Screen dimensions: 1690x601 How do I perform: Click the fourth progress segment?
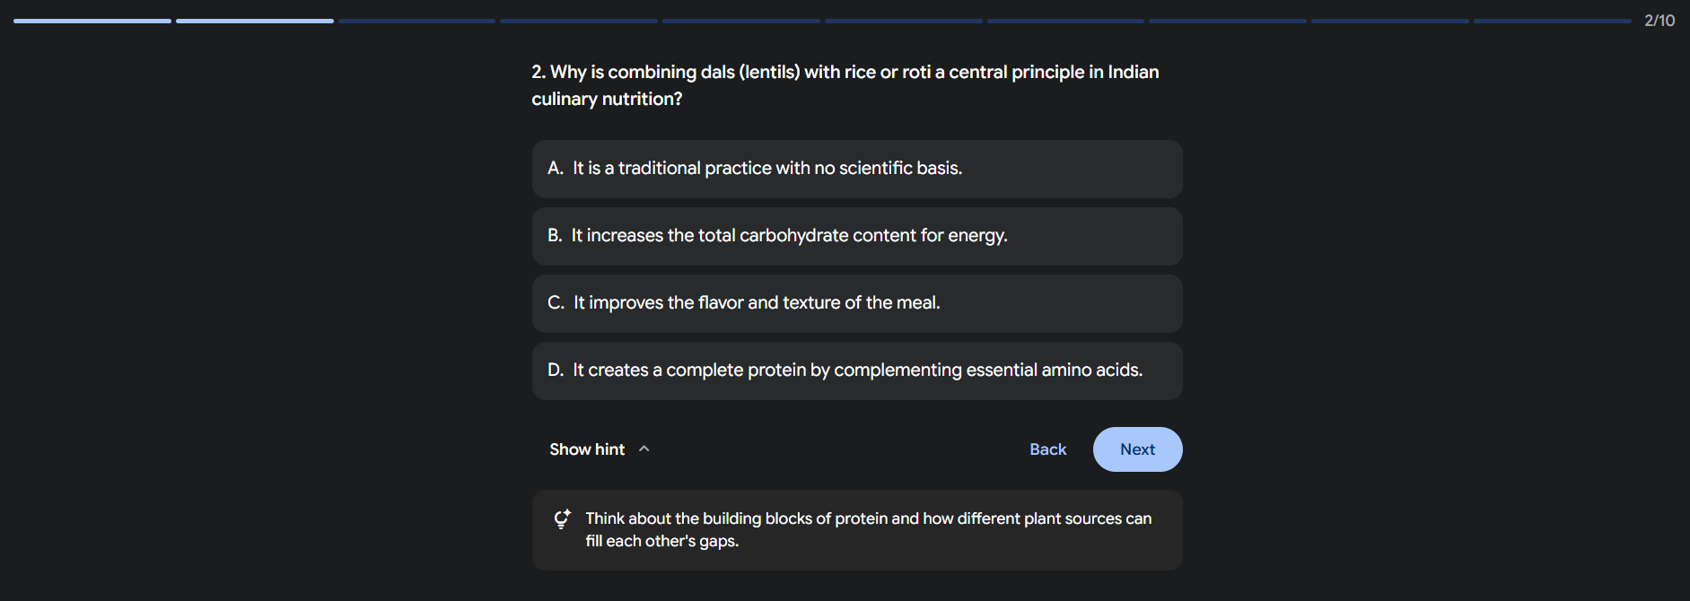(x=579, y=20)
